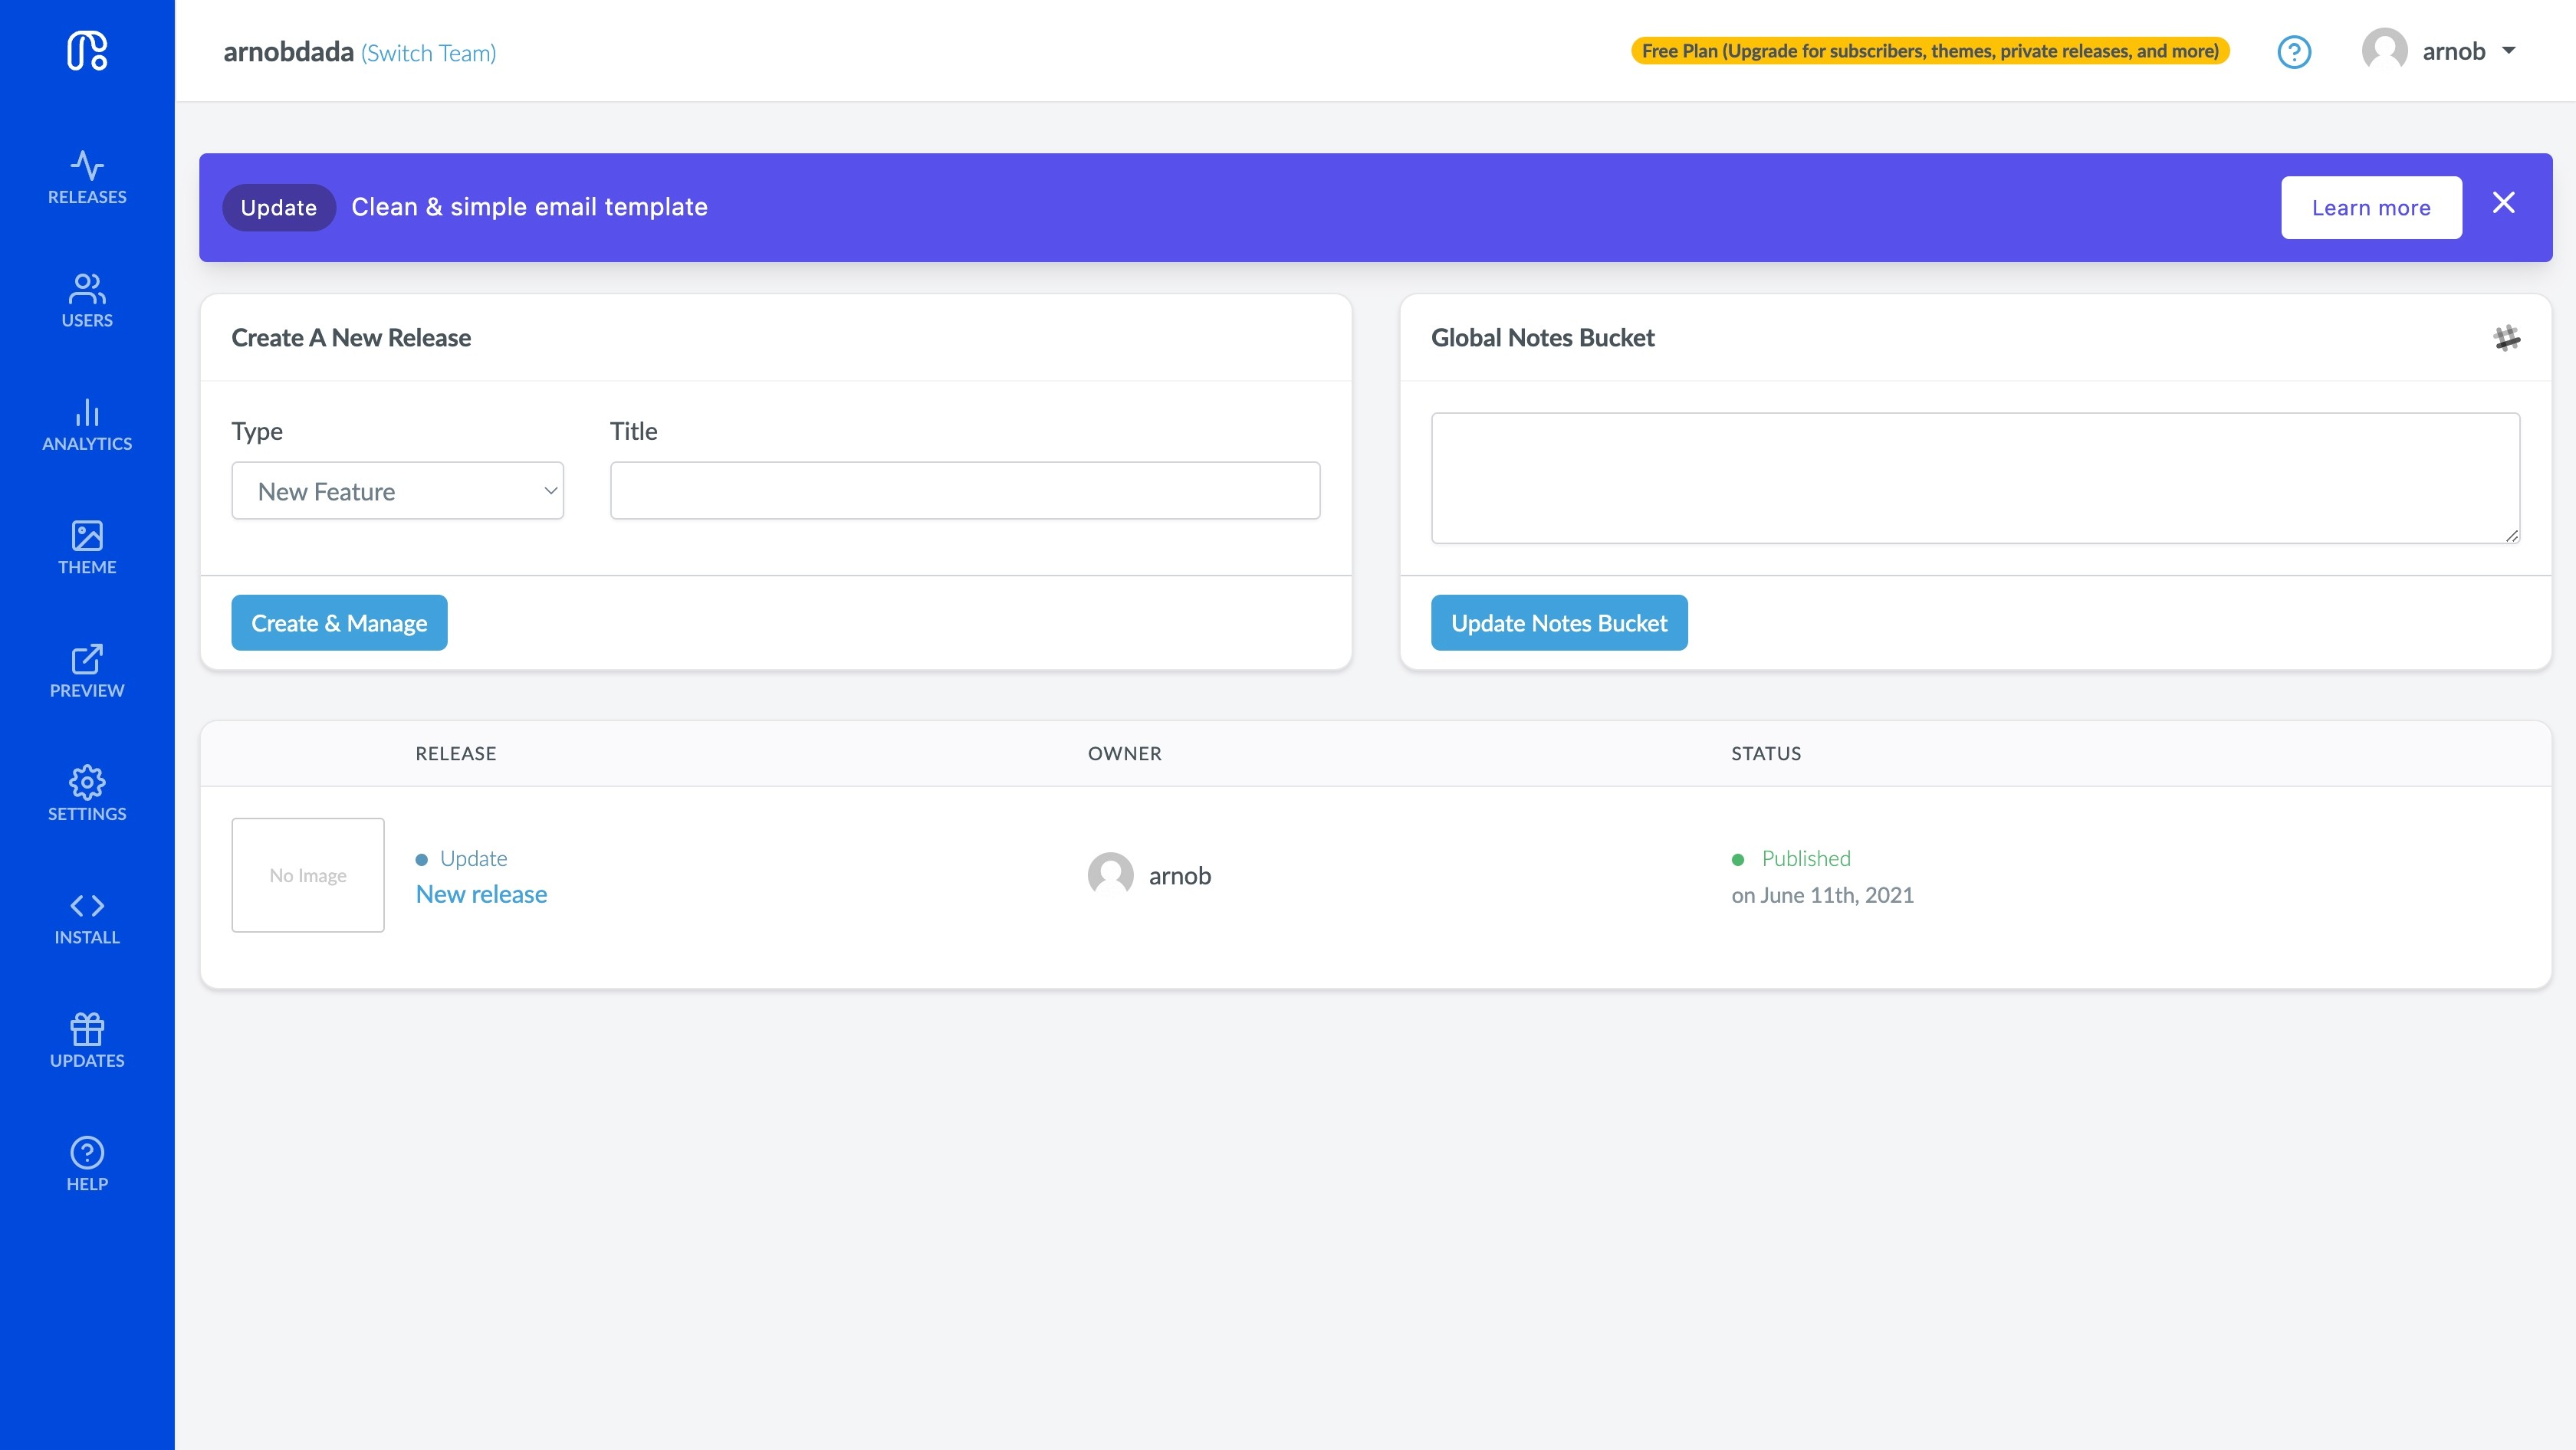
Task: Open the New release link
Action: pyautogui.click(x=481, y=894)
